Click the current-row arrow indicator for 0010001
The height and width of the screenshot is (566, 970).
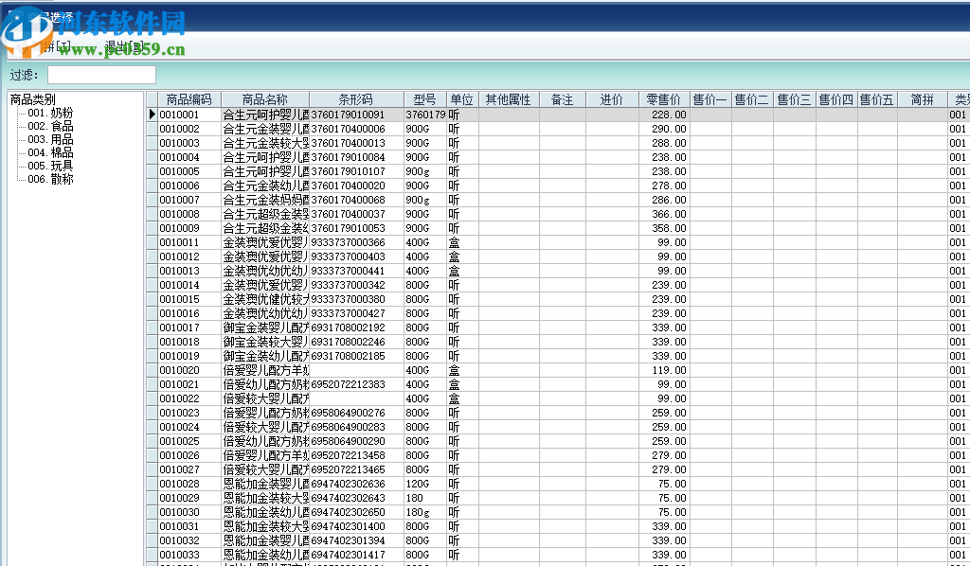(153, 115)
